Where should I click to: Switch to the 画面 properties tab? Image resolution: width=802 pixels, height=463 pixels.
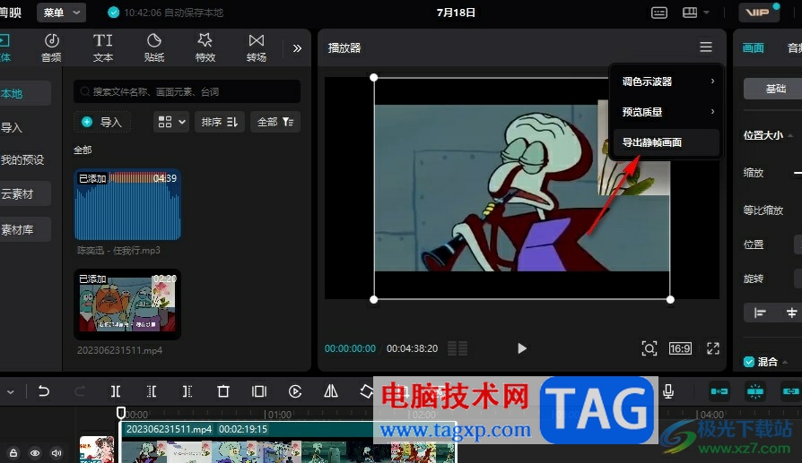(x=753, y=48)
